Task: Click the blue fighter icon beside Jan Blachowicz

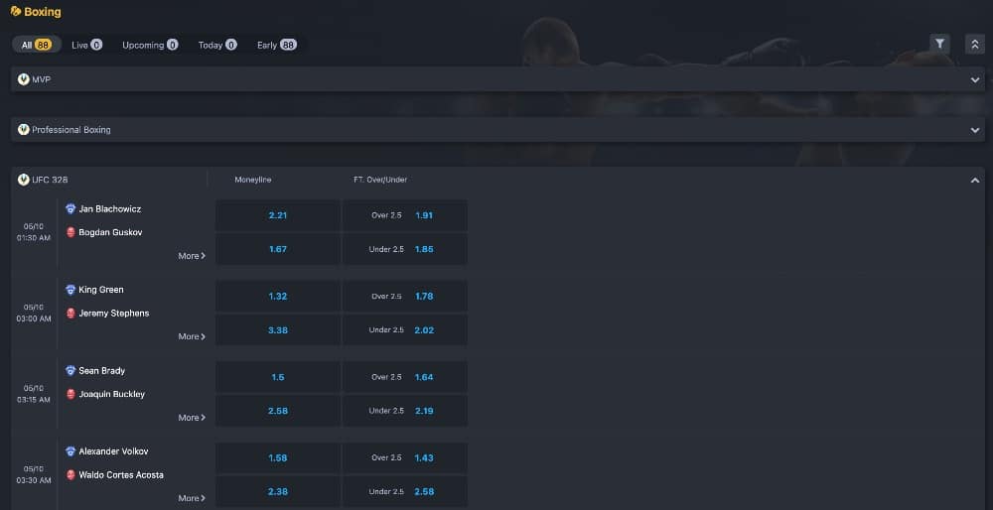Action: (71, 209)
